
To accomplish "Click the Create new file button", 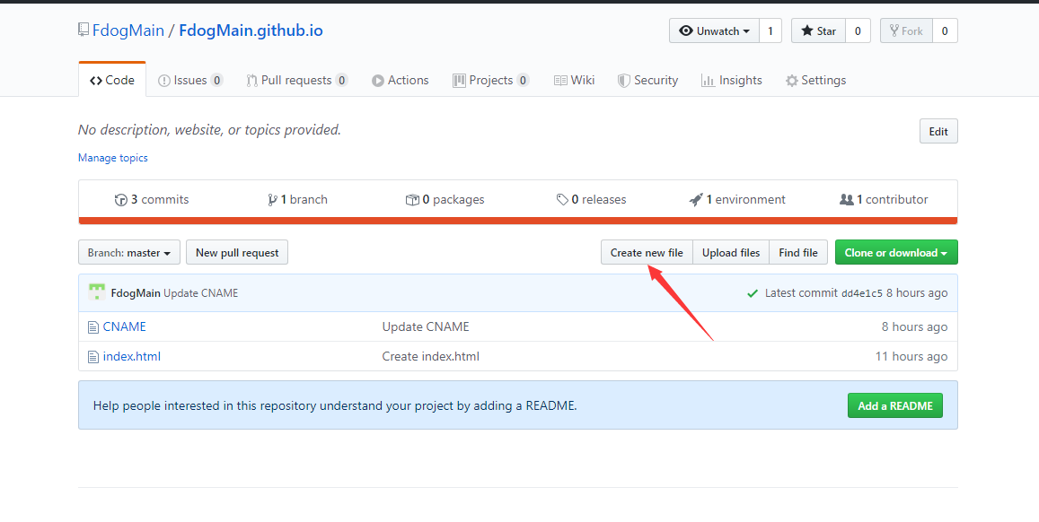I will point(647,252).
